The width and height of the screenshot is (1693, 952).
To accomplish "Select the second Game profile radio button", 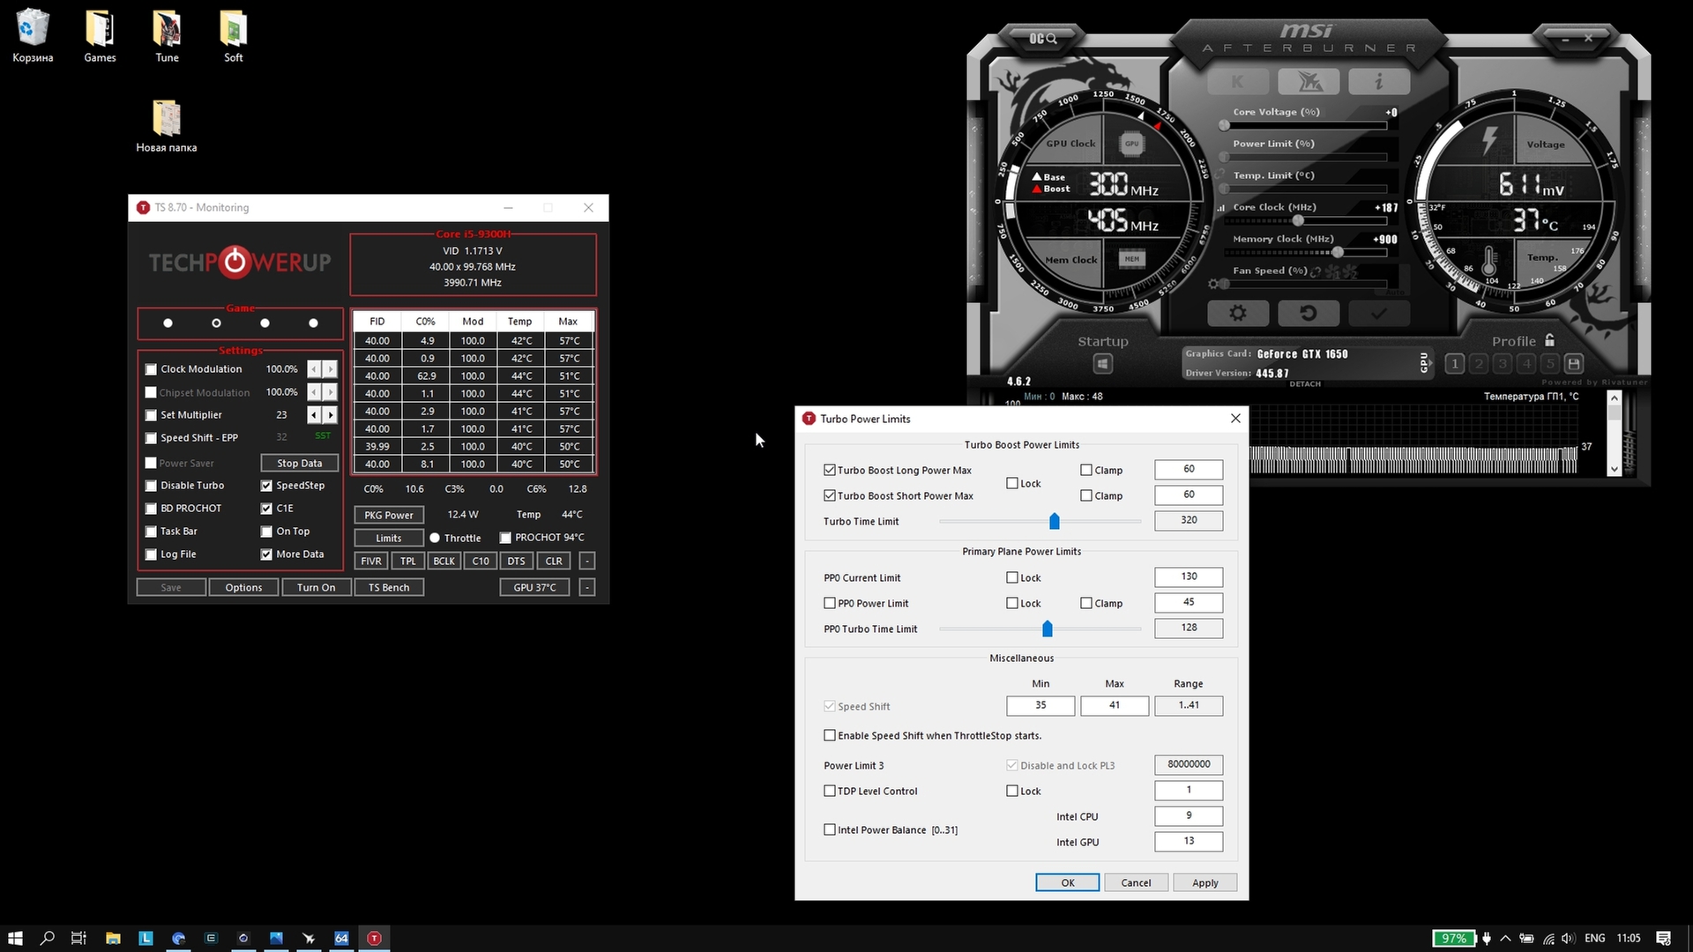I will coord(216,324).
